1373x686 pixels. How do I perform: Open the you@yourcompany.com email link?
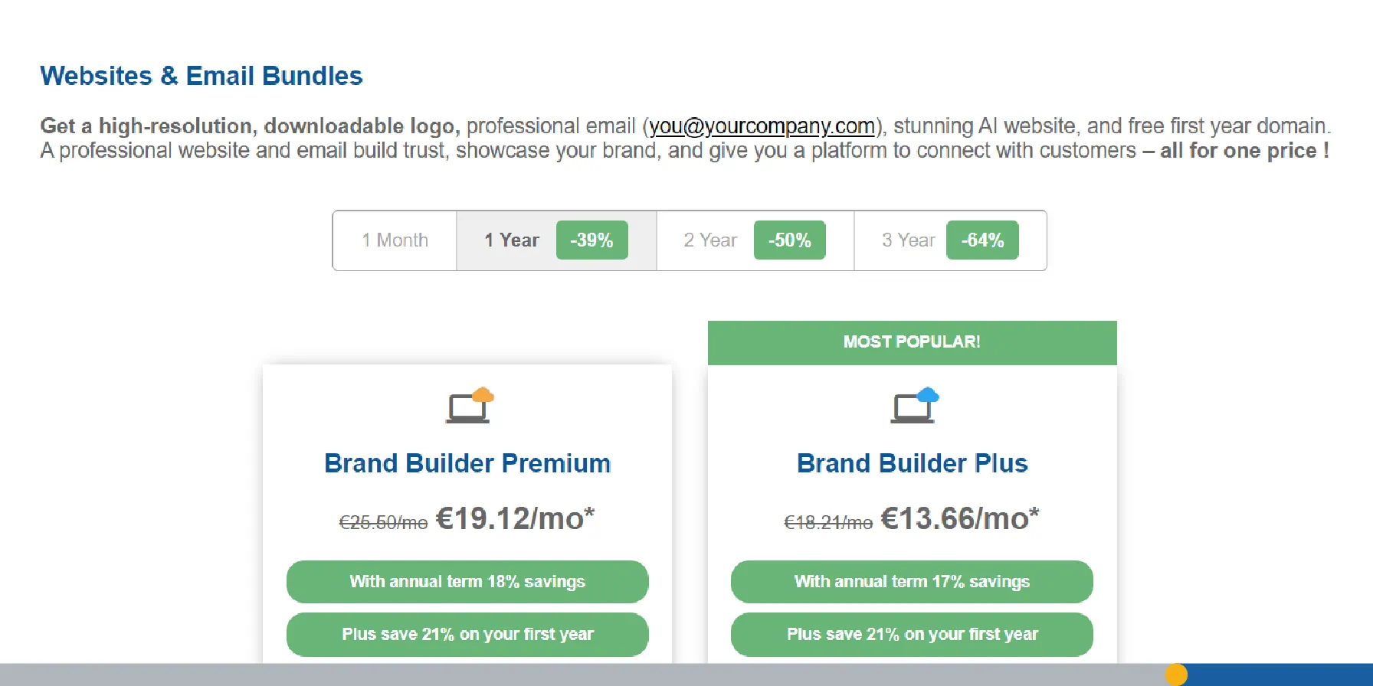pos(762,126)
